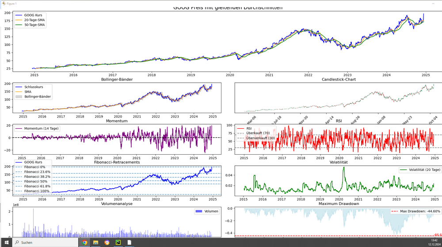Click the 50-Tage-SMA legend entry
The width and height of the screenshot is (442, 247).
tap(30, 25)
